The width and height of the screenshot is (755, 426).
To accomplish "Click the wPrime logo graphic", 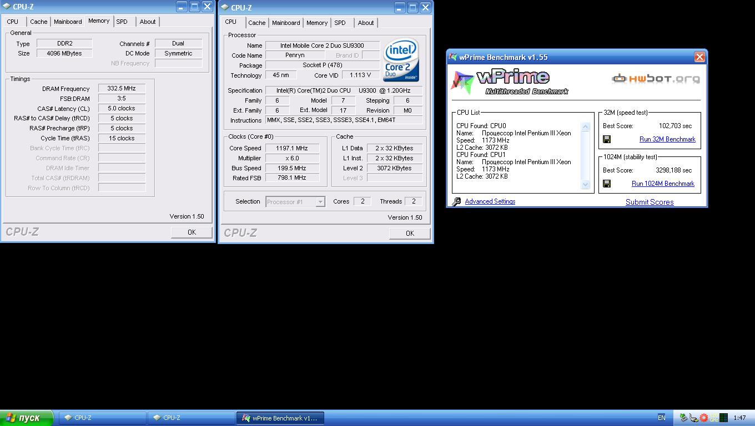I will click(x=511, y=83).
